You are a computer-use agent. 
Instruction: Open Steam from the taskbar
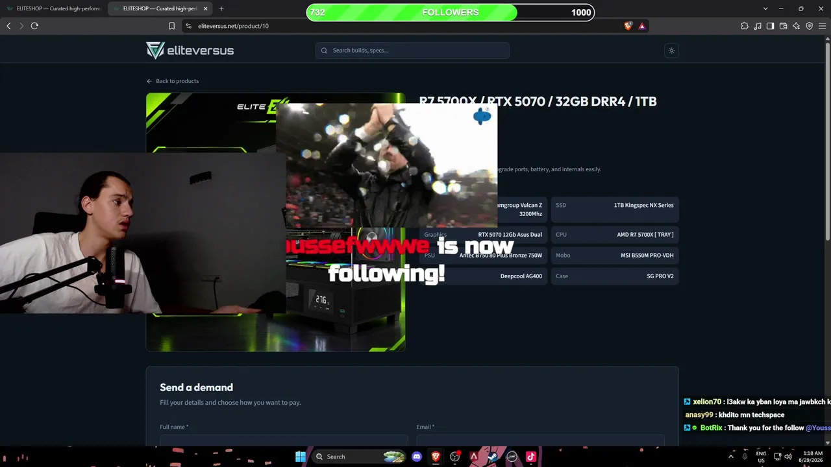click(493, 457)
